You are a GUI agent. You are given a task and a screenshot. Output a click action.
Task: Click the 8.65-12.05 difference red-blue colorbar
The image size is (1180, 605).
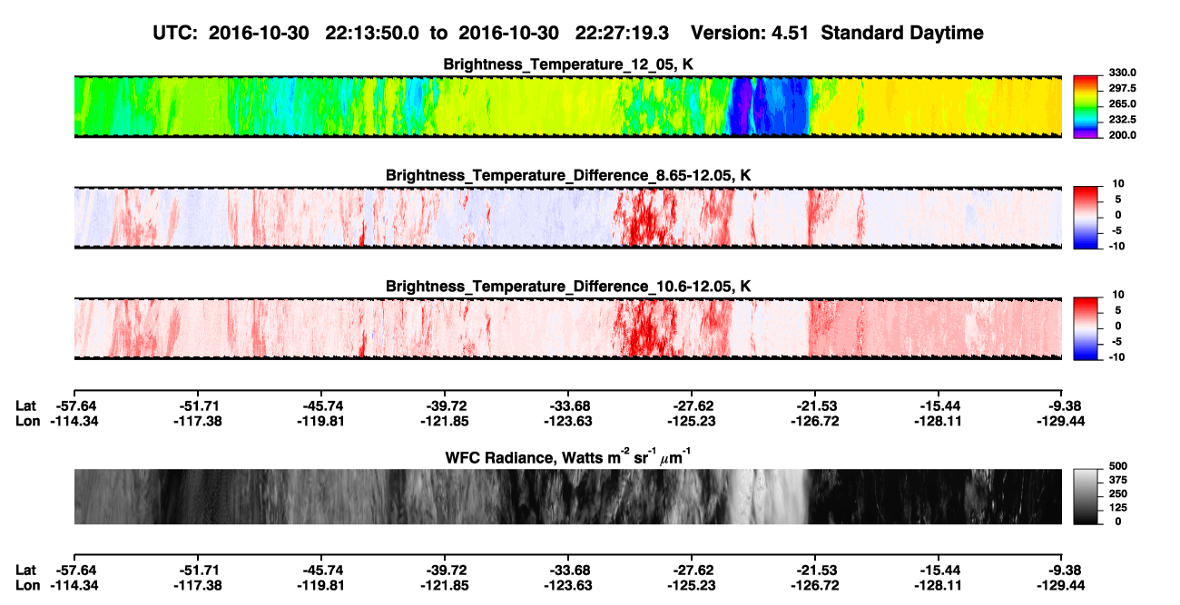click(1087, 217)
